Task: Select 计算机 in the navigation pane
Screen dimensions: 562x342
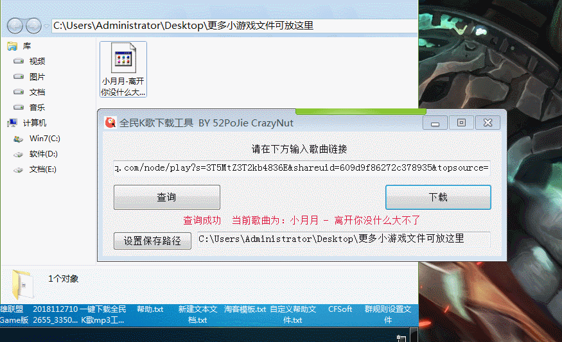Action: pyautogui.click(x=34, y=123)
